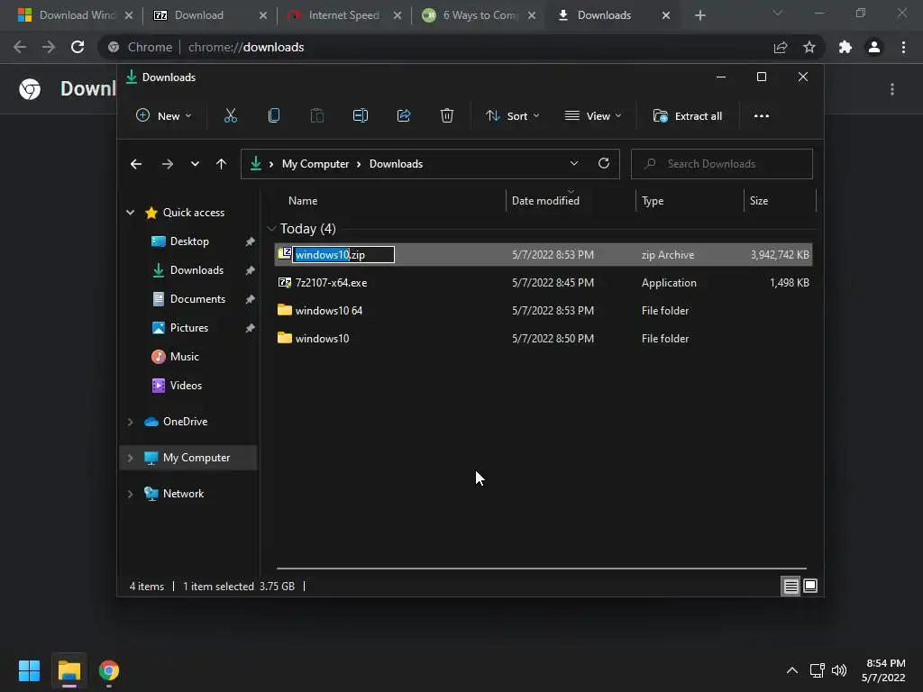Sort by Date modified column header
923x692 pixels.
545,201
